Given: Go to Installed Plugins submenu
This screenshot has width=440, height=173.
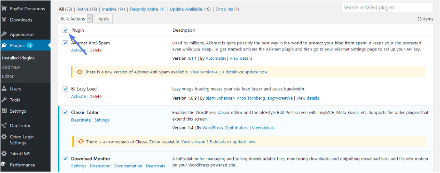Looking at the screenshot, I should point(18,58).
